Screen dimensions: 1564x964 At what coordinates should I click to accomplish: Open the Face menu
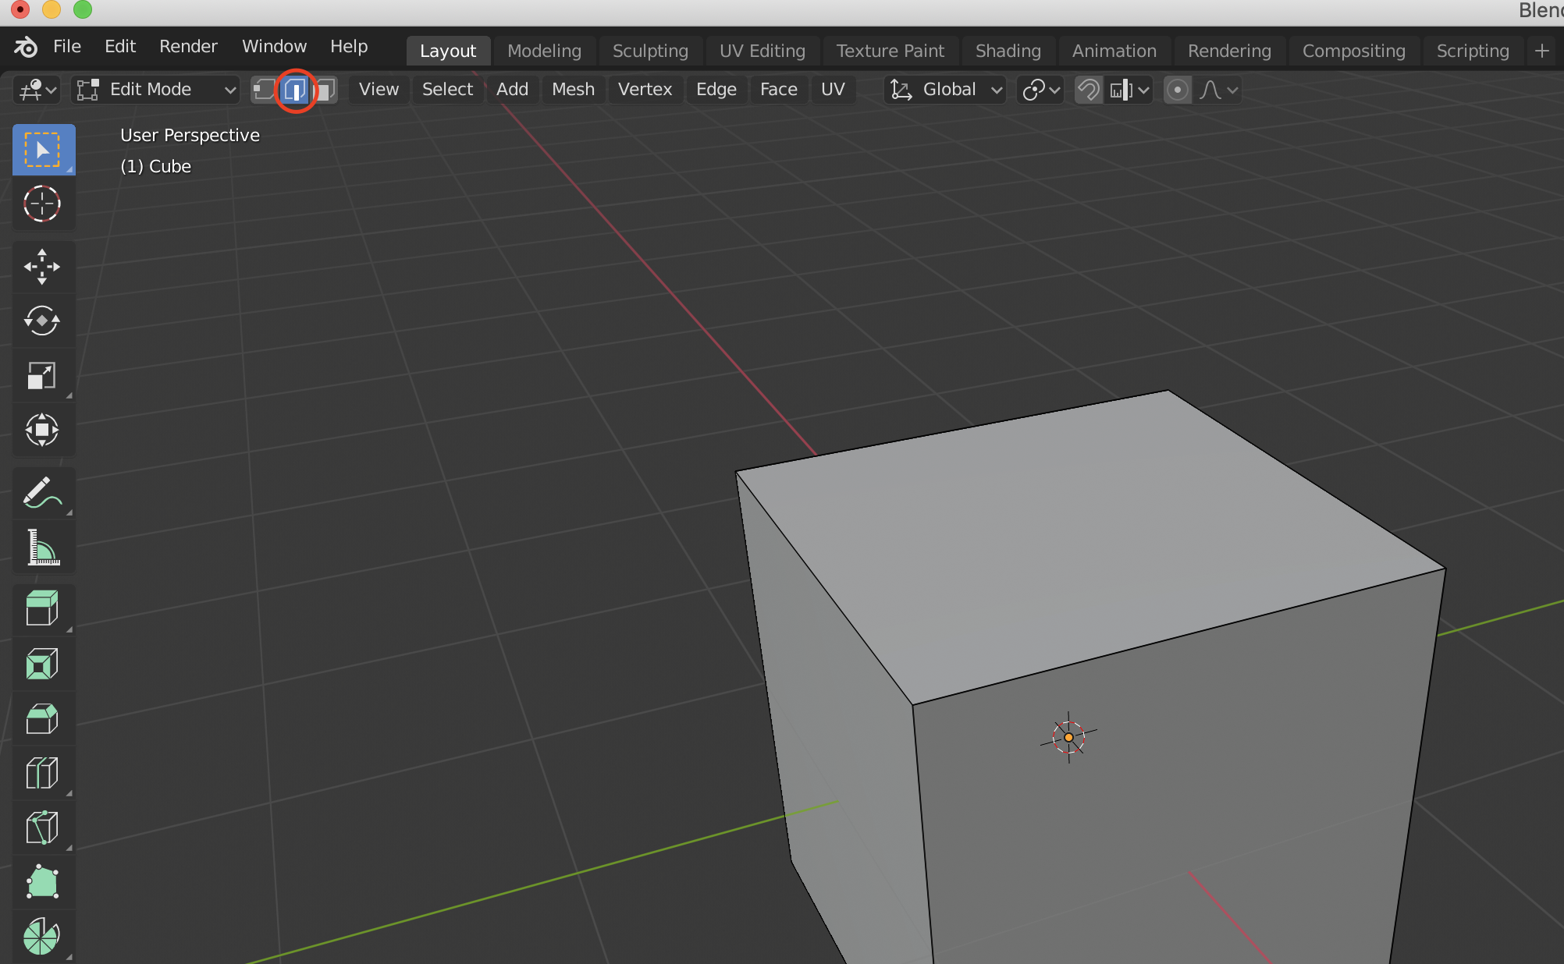[778, 90]
